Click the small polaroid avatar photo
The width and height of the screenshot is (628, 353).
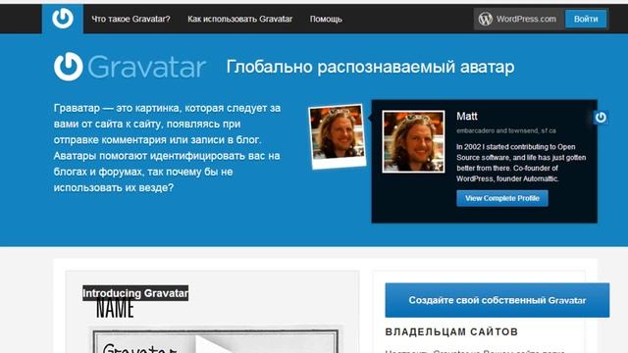(338, 136)
